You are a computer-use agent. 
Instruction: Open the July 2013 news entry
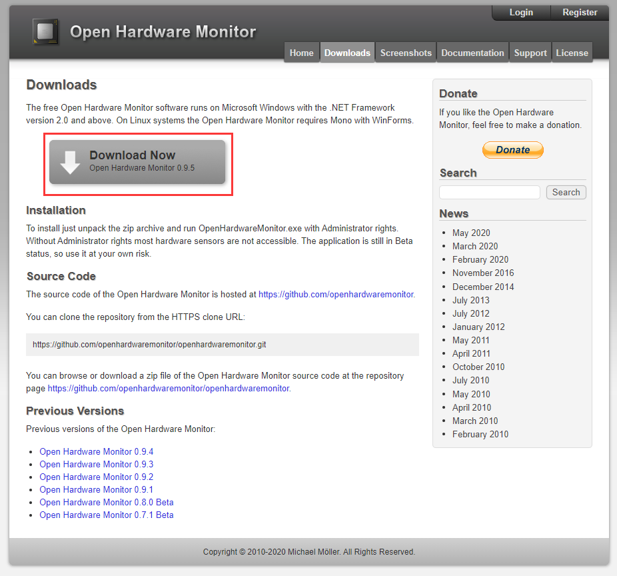470,300
